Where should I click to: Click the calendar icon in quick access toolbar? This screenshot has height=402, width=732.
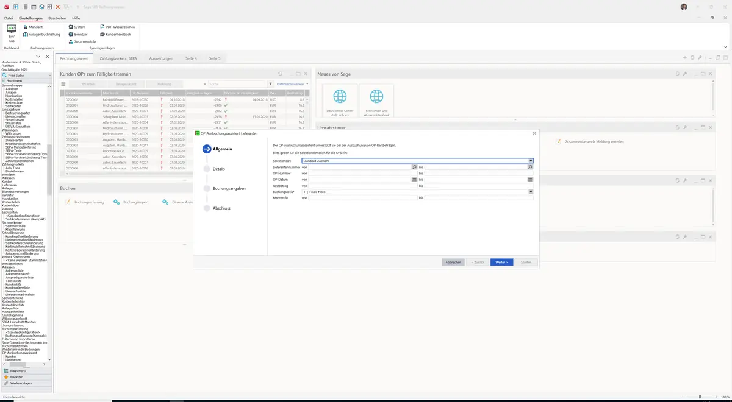point(34,7)
